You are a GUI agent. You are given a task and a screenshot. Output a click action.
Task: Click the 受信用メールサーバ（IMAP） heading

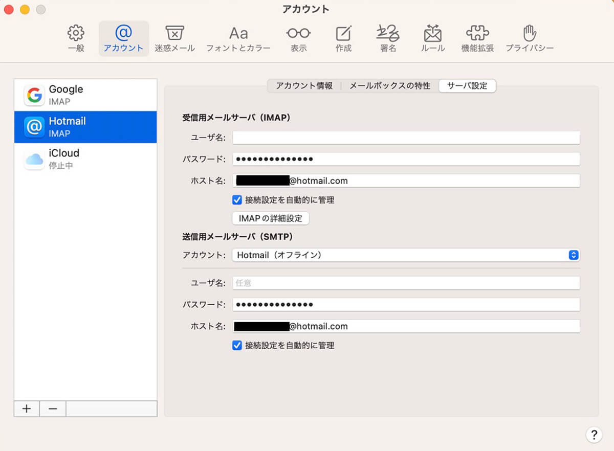[236, 118]
